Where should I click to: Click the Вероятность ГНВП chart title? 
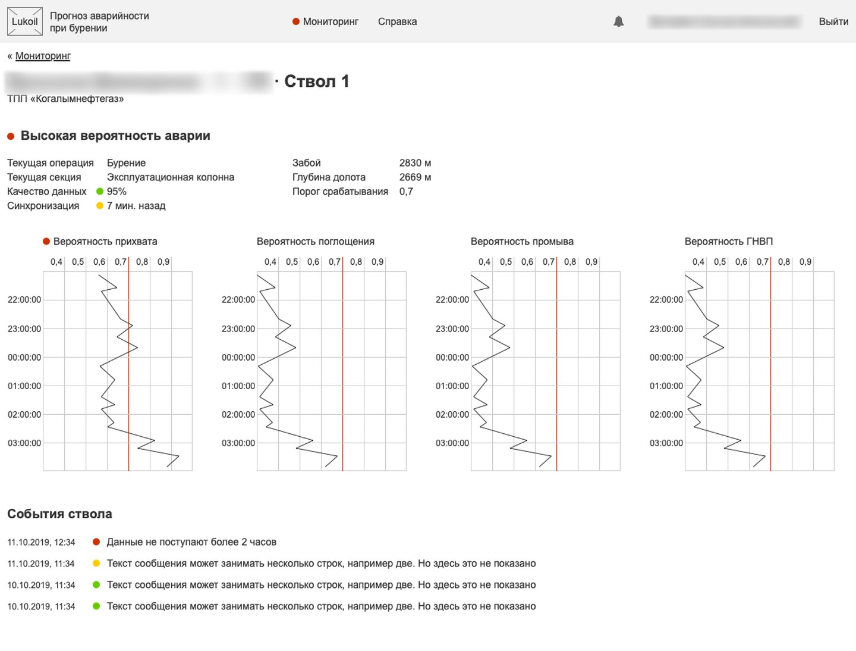pos(729,242)
